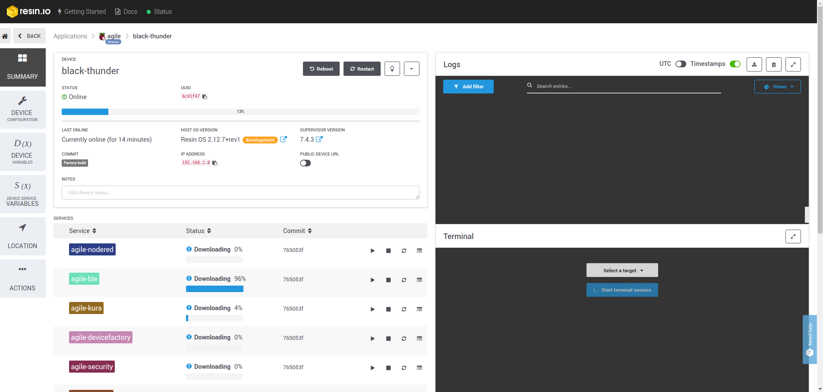Open Device Service Variables sidebar tab
The height and width of the screenshot is (392, 823).
(22, 194)
